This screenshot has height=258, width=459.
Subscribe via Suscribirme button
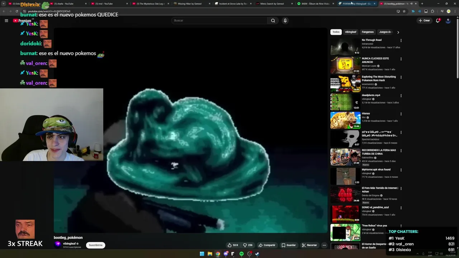95,245
